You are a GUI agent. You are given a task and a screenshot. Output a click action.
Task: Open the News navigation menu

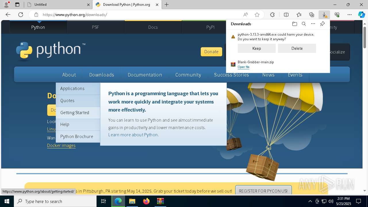268,75
